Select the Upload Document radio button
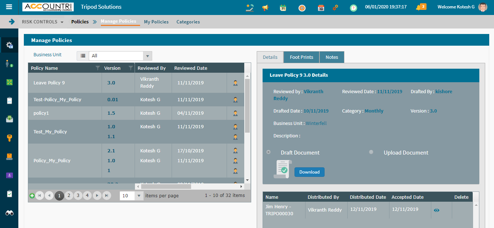Screen dimensions: 494x228 coord(371,152)
